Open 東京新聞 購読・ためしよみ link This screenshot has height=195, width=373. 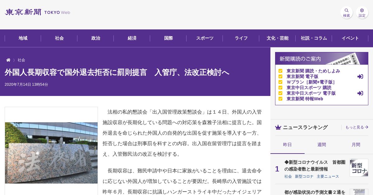313,71
